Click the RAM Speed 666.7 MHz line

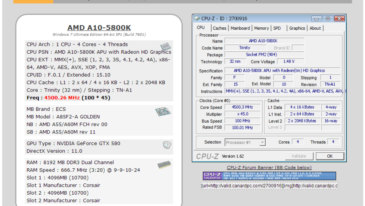coord(83,170)
